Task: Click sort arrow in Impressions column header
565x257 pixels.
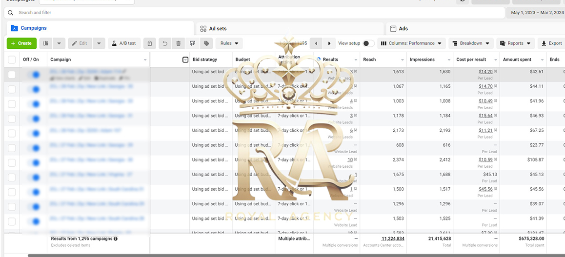Action: pos(448,60)
